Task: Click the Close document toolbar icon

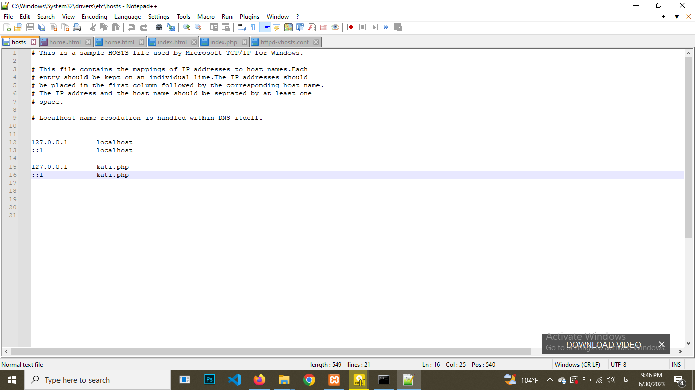Action: pyautogui.click(x=53, y=27)
